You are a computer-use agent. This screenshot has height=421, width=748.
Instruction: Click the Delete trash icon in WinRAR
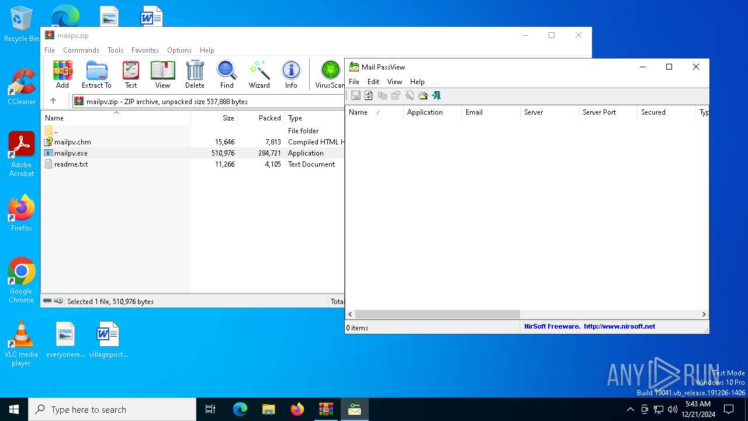[x=195, y=75]
